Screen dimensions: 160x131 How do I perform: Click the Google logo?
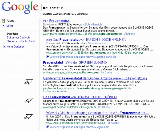click(20, 7)
